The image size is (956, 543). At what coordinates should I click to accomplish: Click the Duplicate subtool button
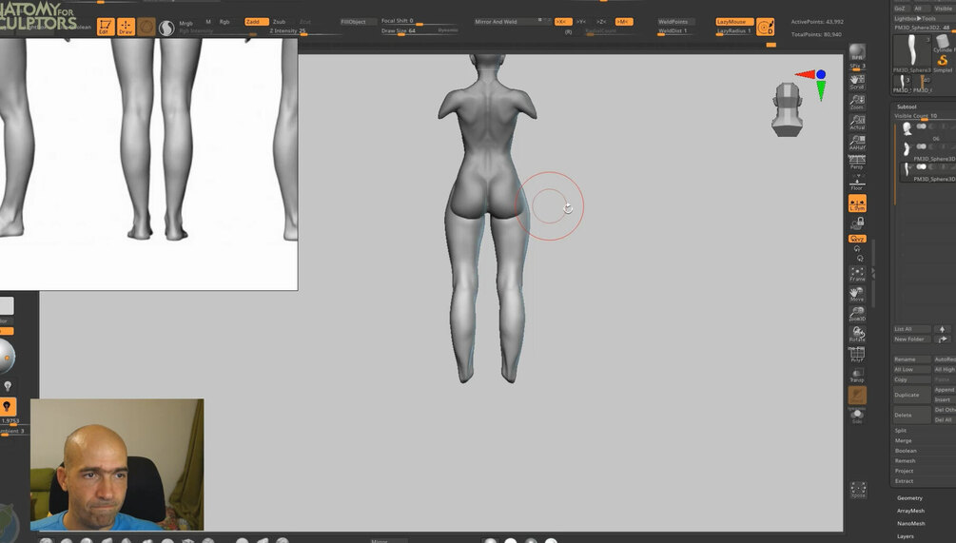coord(912,395)
